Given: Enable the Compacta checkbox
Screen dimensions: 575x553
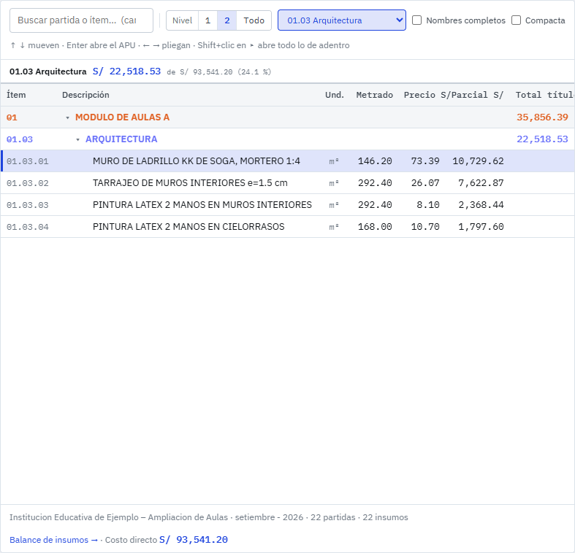Looking at the screenshot, I should [516, 20].
